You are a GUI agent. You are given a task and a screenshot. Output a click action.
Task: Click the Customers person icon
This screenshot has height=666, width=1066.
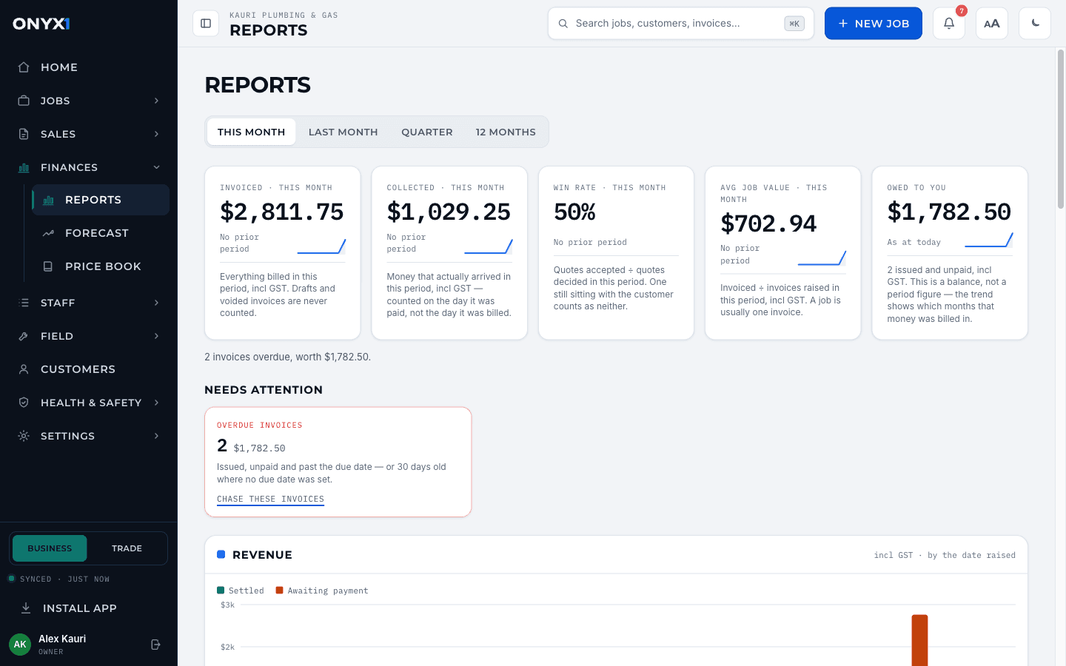24,369
